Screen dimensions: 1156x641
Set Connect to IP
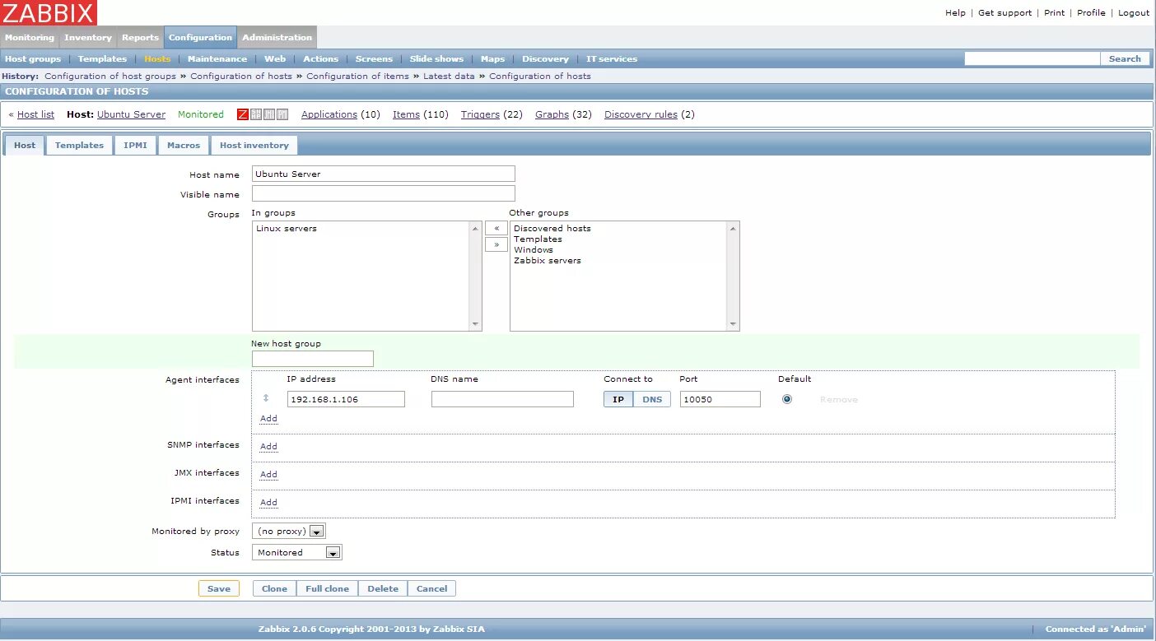[x=618, y=399]
